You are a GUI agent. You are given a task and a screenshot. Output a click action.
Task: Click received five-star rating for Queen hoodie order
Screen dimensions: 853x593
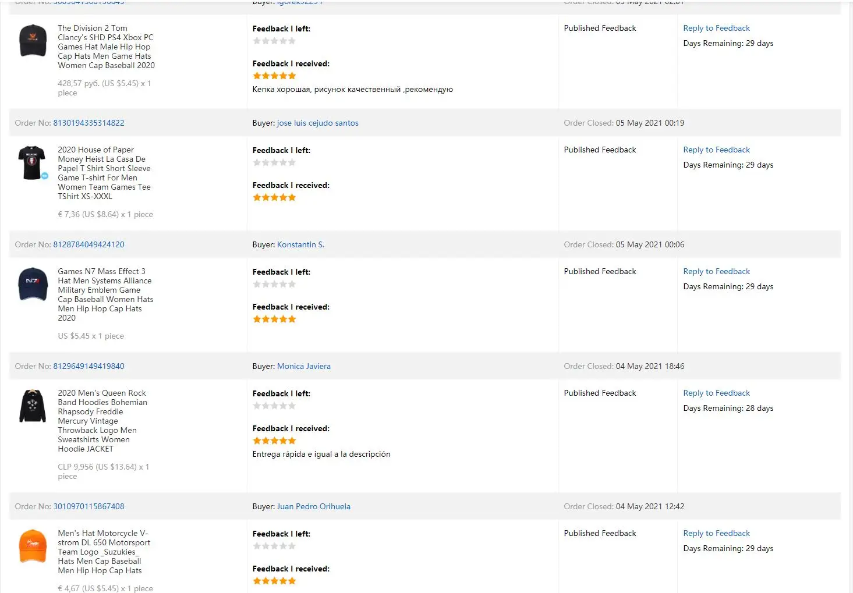274,441
